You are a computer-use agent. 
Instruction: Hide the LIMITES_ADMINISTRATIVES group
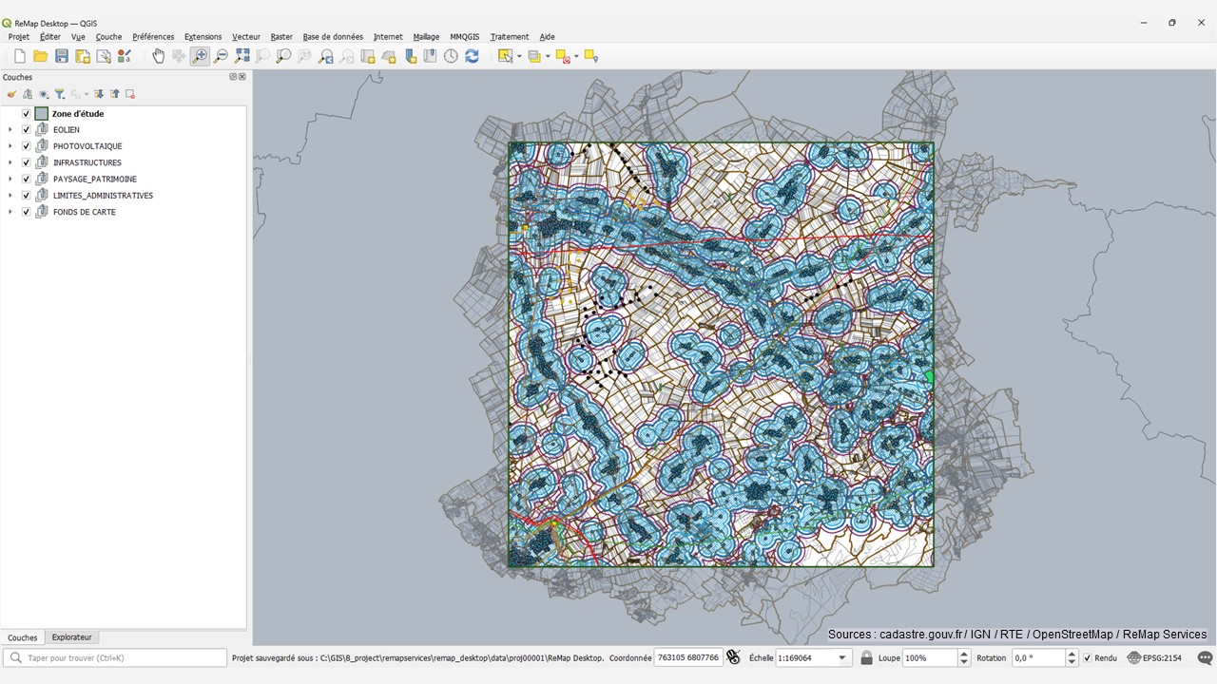coord(27,196)
